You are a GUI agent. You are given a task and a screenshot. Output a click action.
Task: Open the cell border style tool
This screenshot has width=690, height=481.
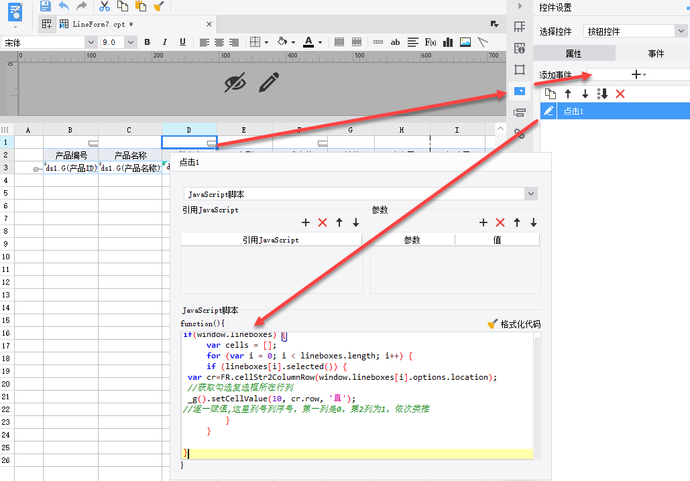click(255, 42)
